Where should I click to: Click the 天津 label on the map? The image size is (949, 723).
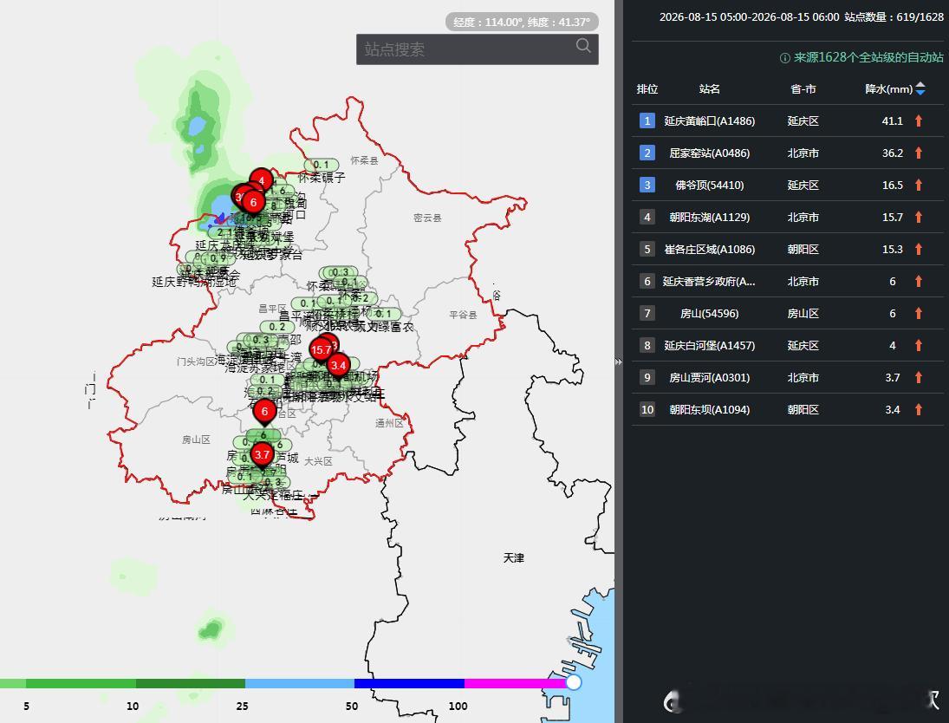[x=514, y=557]
